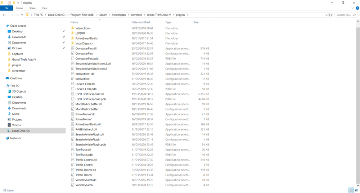This screenshot has width=360, height=193.
Task: Click the Quick access star icon
Action: 8,26
